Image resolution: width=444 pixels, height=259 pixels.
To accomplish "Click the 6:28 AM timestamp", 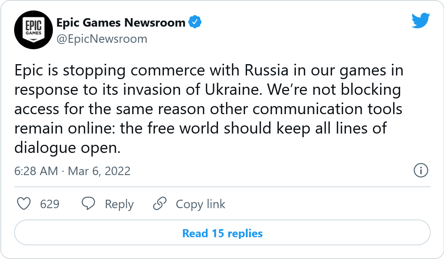I will coord(36,171).
